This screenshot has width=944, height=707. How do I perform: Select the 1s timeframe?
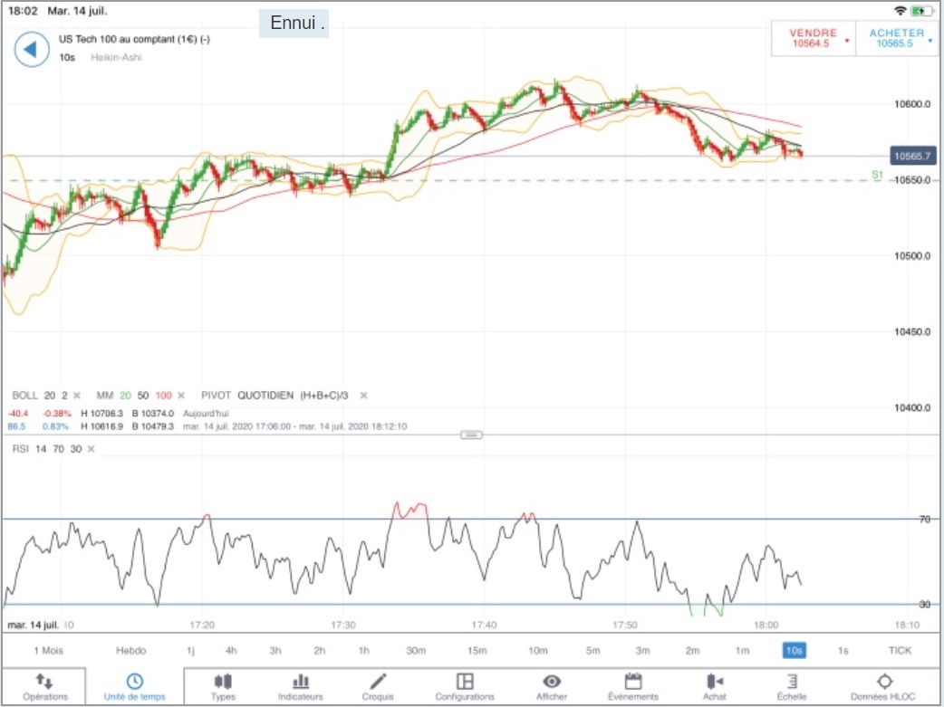click(x=843, y=651)
